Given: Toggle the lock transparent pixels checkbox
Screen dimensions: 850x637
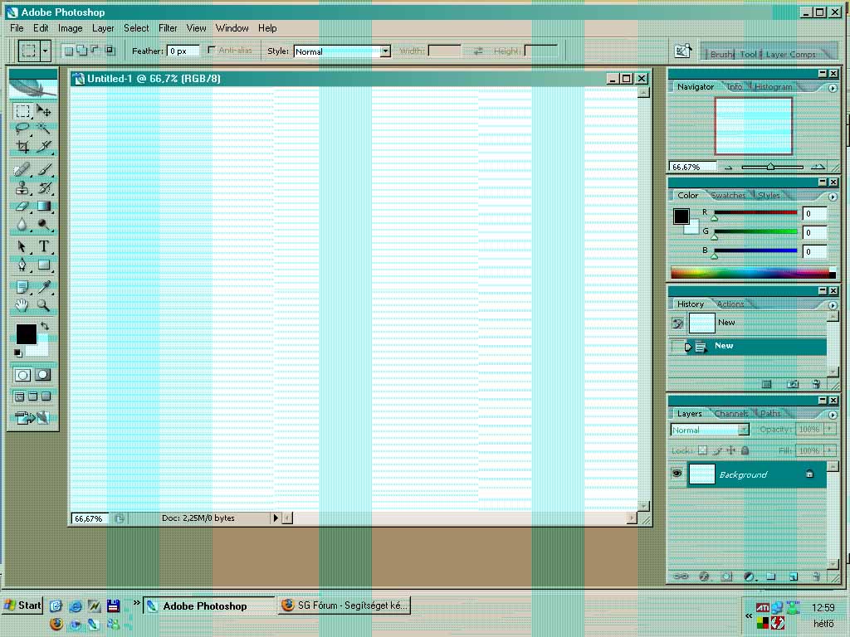Looking at the screenshot, I should tap(702, 450).
